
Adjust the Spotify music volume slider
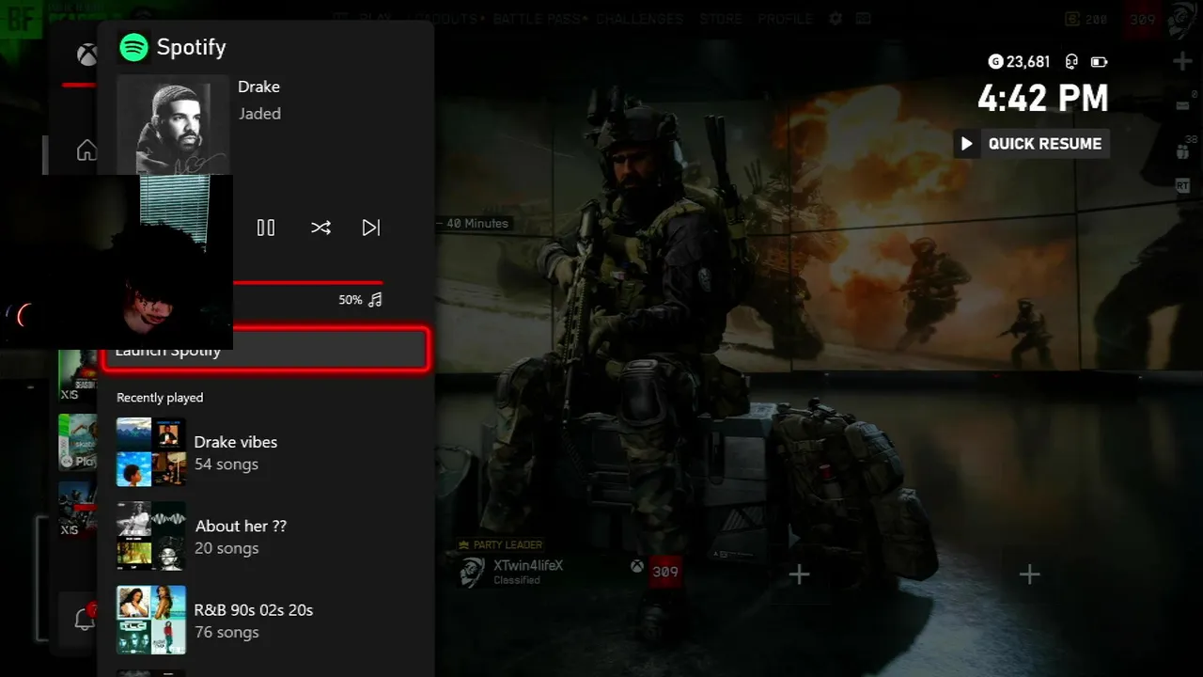pyautogui.click(x=308, y=282)
